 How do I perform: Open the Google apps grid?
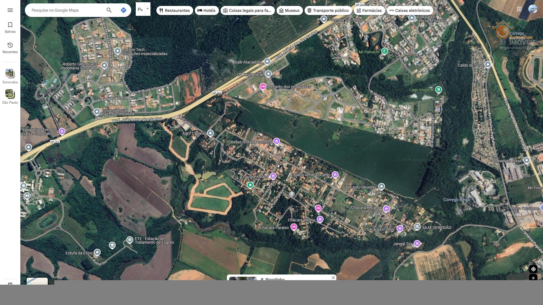519,9
